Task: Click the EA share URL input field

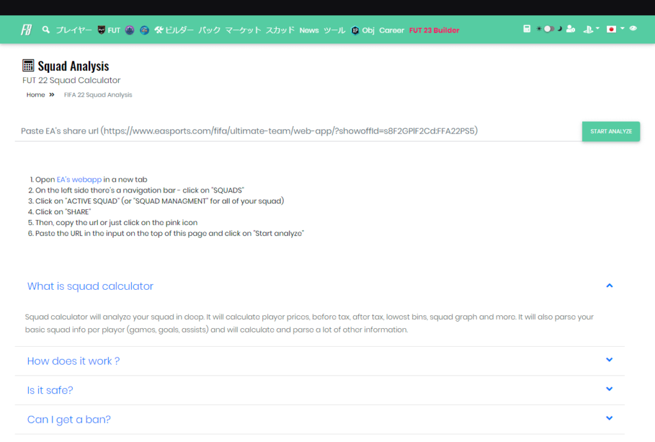Action: [x=298, y=131]
